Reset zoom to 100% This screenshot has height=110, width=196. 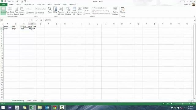[55, 10]
